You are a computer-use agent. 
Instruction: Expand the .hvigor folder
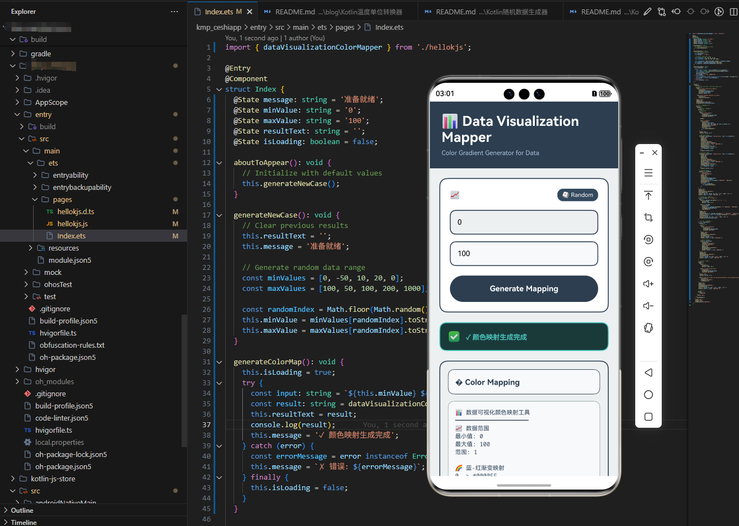point(18,78)
